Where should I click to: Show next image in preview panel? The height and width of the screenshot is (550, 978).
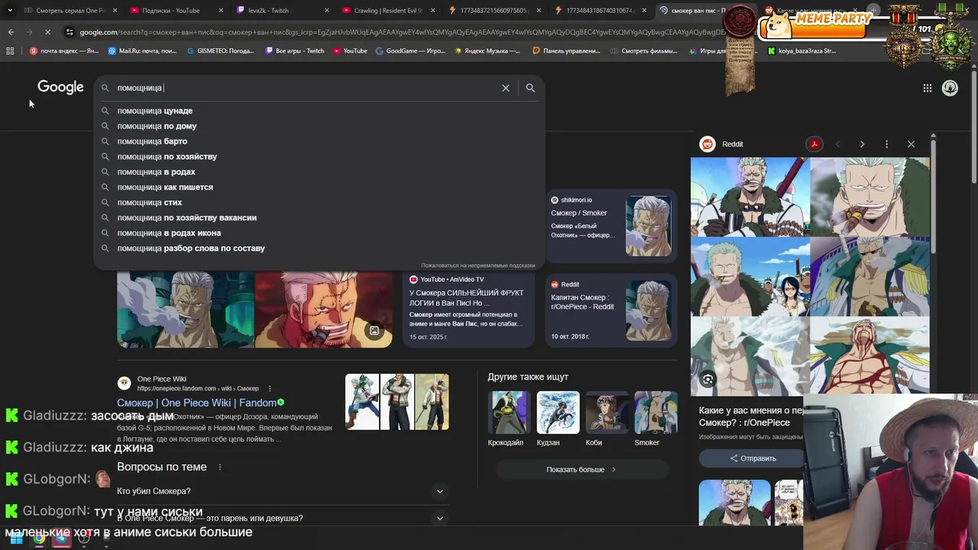coord(862,144)
